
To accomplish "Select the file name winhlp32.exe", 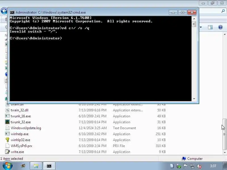I will [x=20, y=140].
